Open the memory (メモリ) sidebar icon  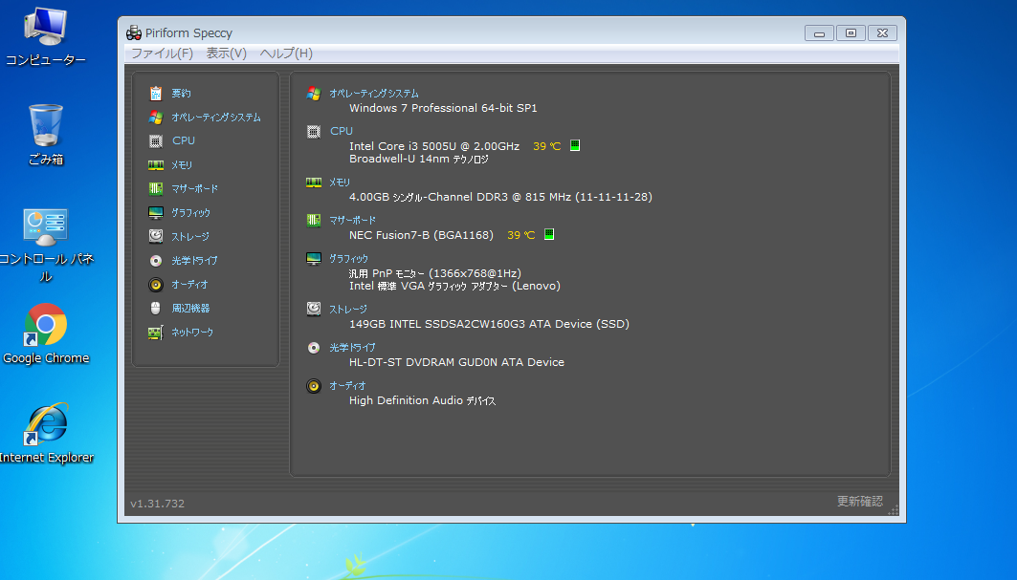(x=156, y=165)
